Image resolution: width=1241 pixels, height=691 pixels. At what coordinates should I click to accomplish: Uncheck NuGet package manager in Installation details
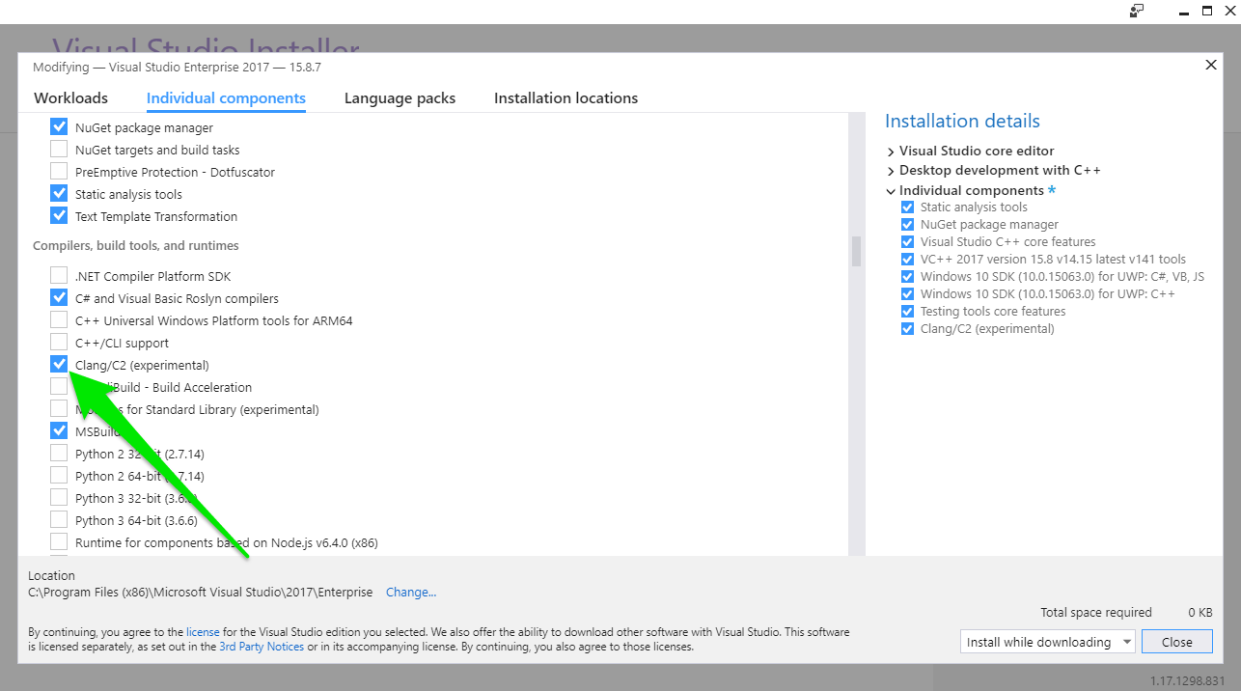(x=907, y=225)
